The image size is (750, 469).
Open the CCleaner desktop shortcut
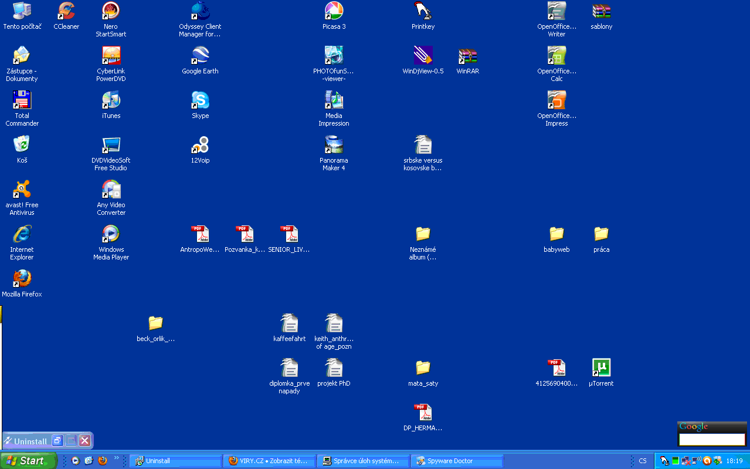66,11
